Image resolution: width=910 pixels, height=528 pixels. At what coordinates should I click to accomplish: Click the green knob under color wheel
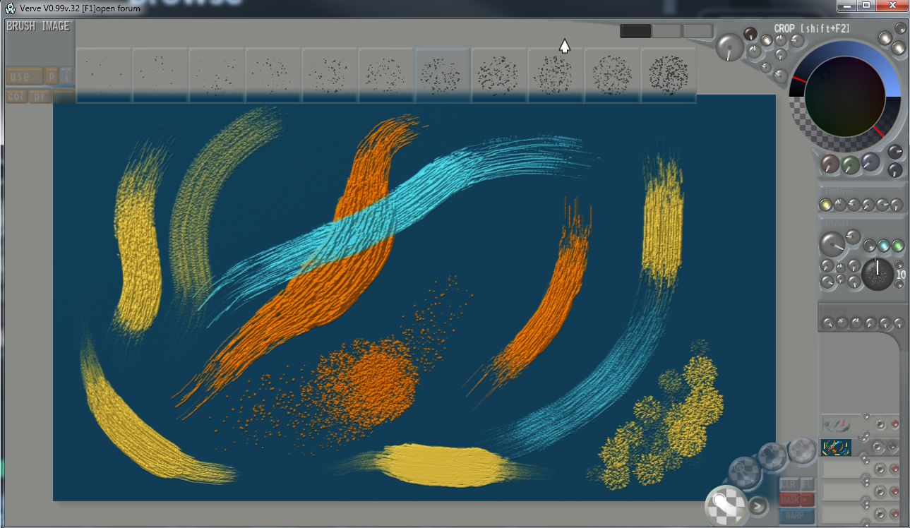pos(851,164)
